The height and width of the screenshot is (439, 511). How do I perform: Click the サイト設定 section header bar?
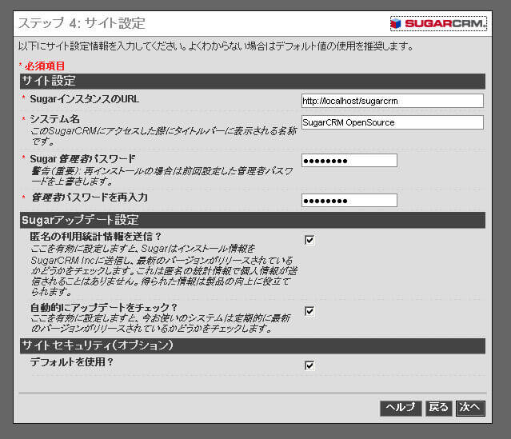point(252,81)
